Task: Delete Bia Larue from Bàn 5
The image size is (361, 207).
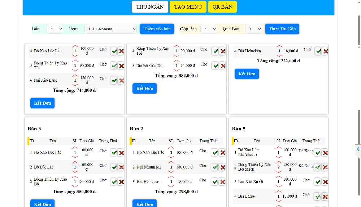Action: tap(325, 197)
